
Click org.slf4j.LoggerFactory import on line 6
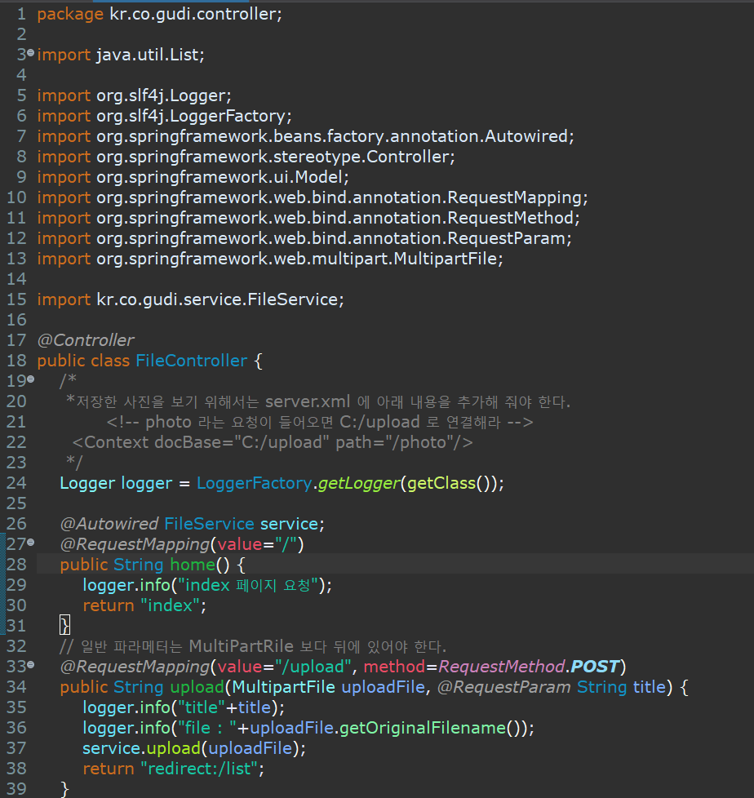coord(192,116)
